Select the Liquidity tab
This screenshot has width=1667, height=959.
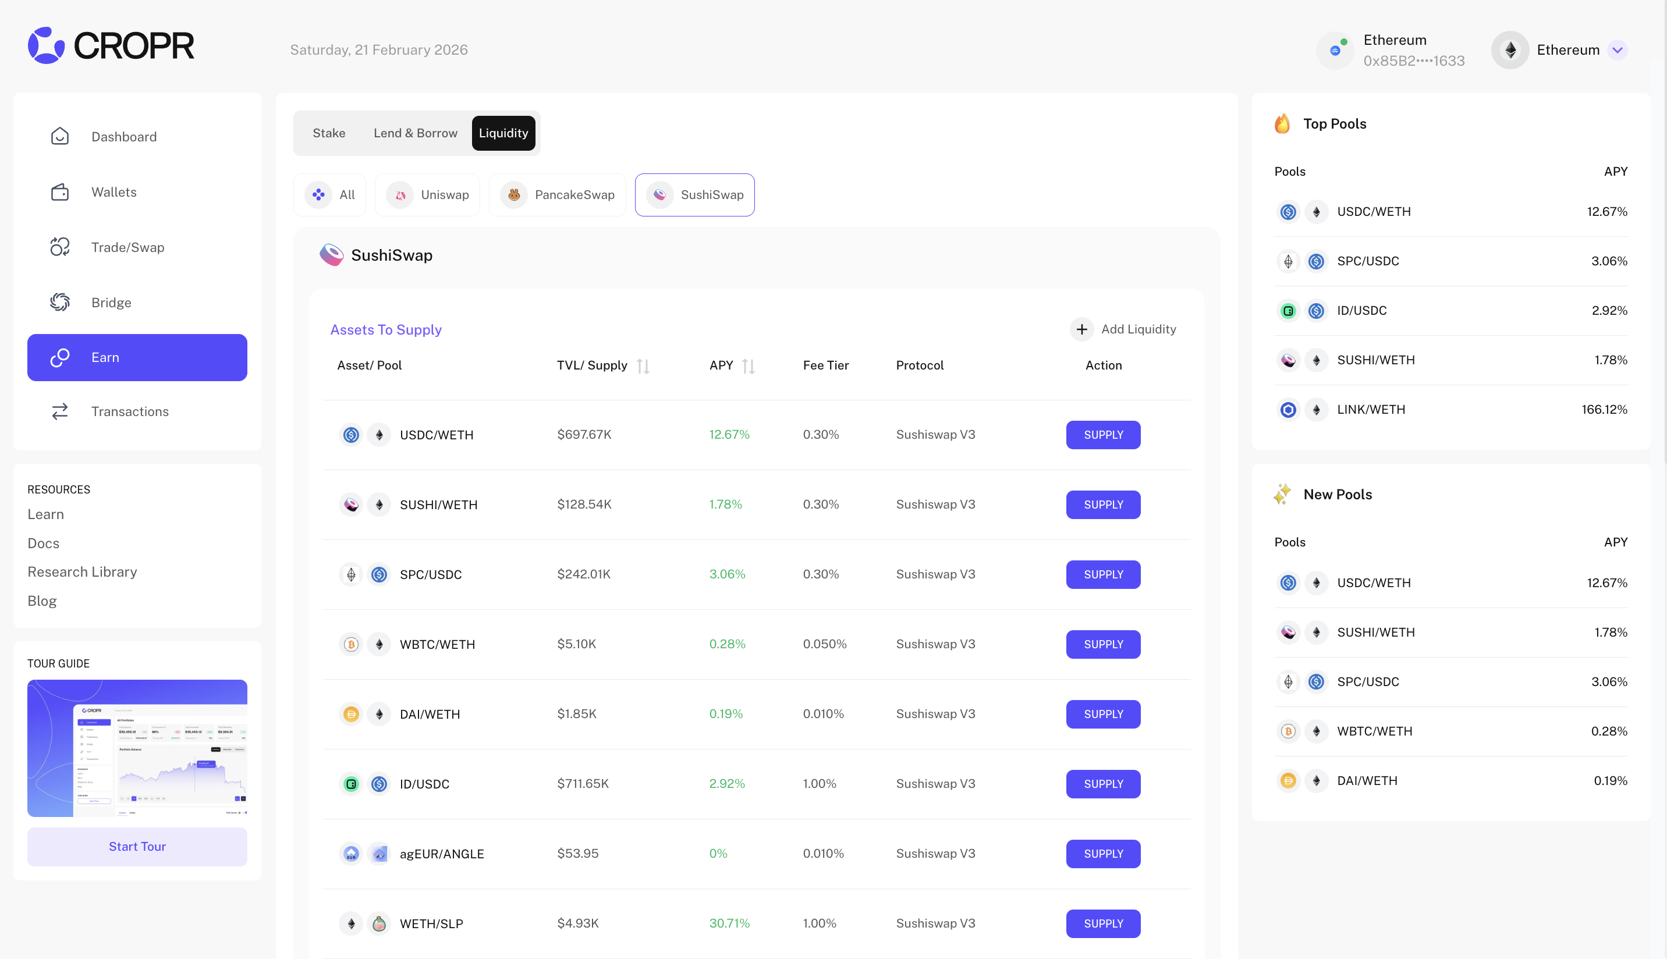504,133
